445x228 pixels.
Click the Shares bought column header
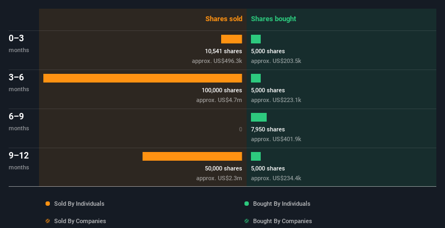coord(273,19)
